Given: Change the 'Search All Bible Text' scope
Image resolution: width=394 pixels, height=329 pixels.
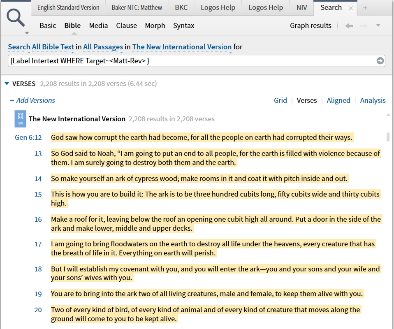Looking at the screenshot, I should point(41,47).
